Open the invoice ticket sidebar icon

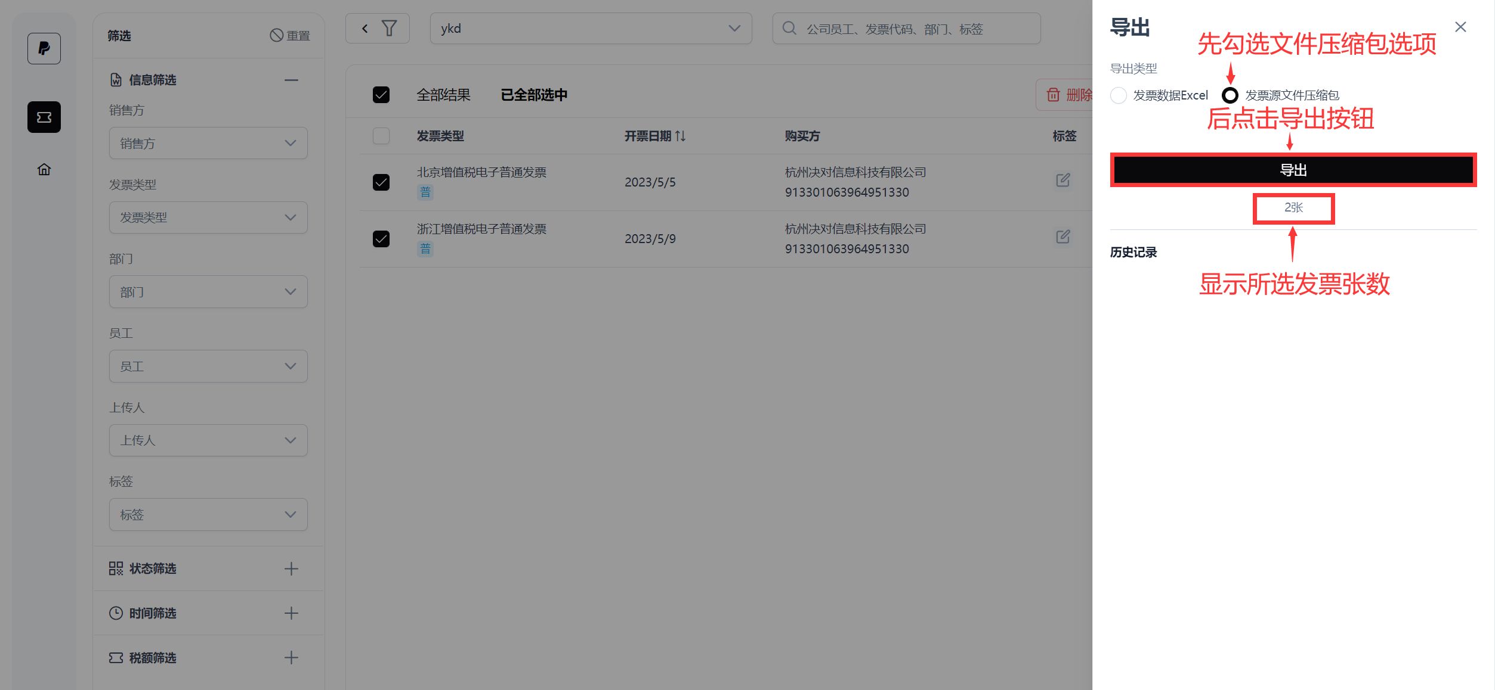[44, 117]
